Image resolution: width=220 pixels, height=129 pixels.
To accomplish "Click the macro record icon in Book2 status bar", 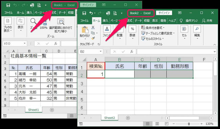I will pyautogui.click(x=81, y=124).
